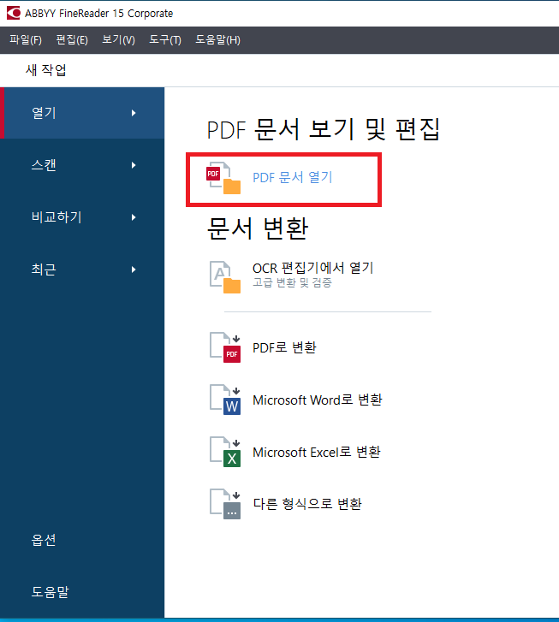Click the 고급 변환 및 검증 subtitle
The width and height of the screenshot is (559, 622).
pyautogui.click(x=292, y=283)
